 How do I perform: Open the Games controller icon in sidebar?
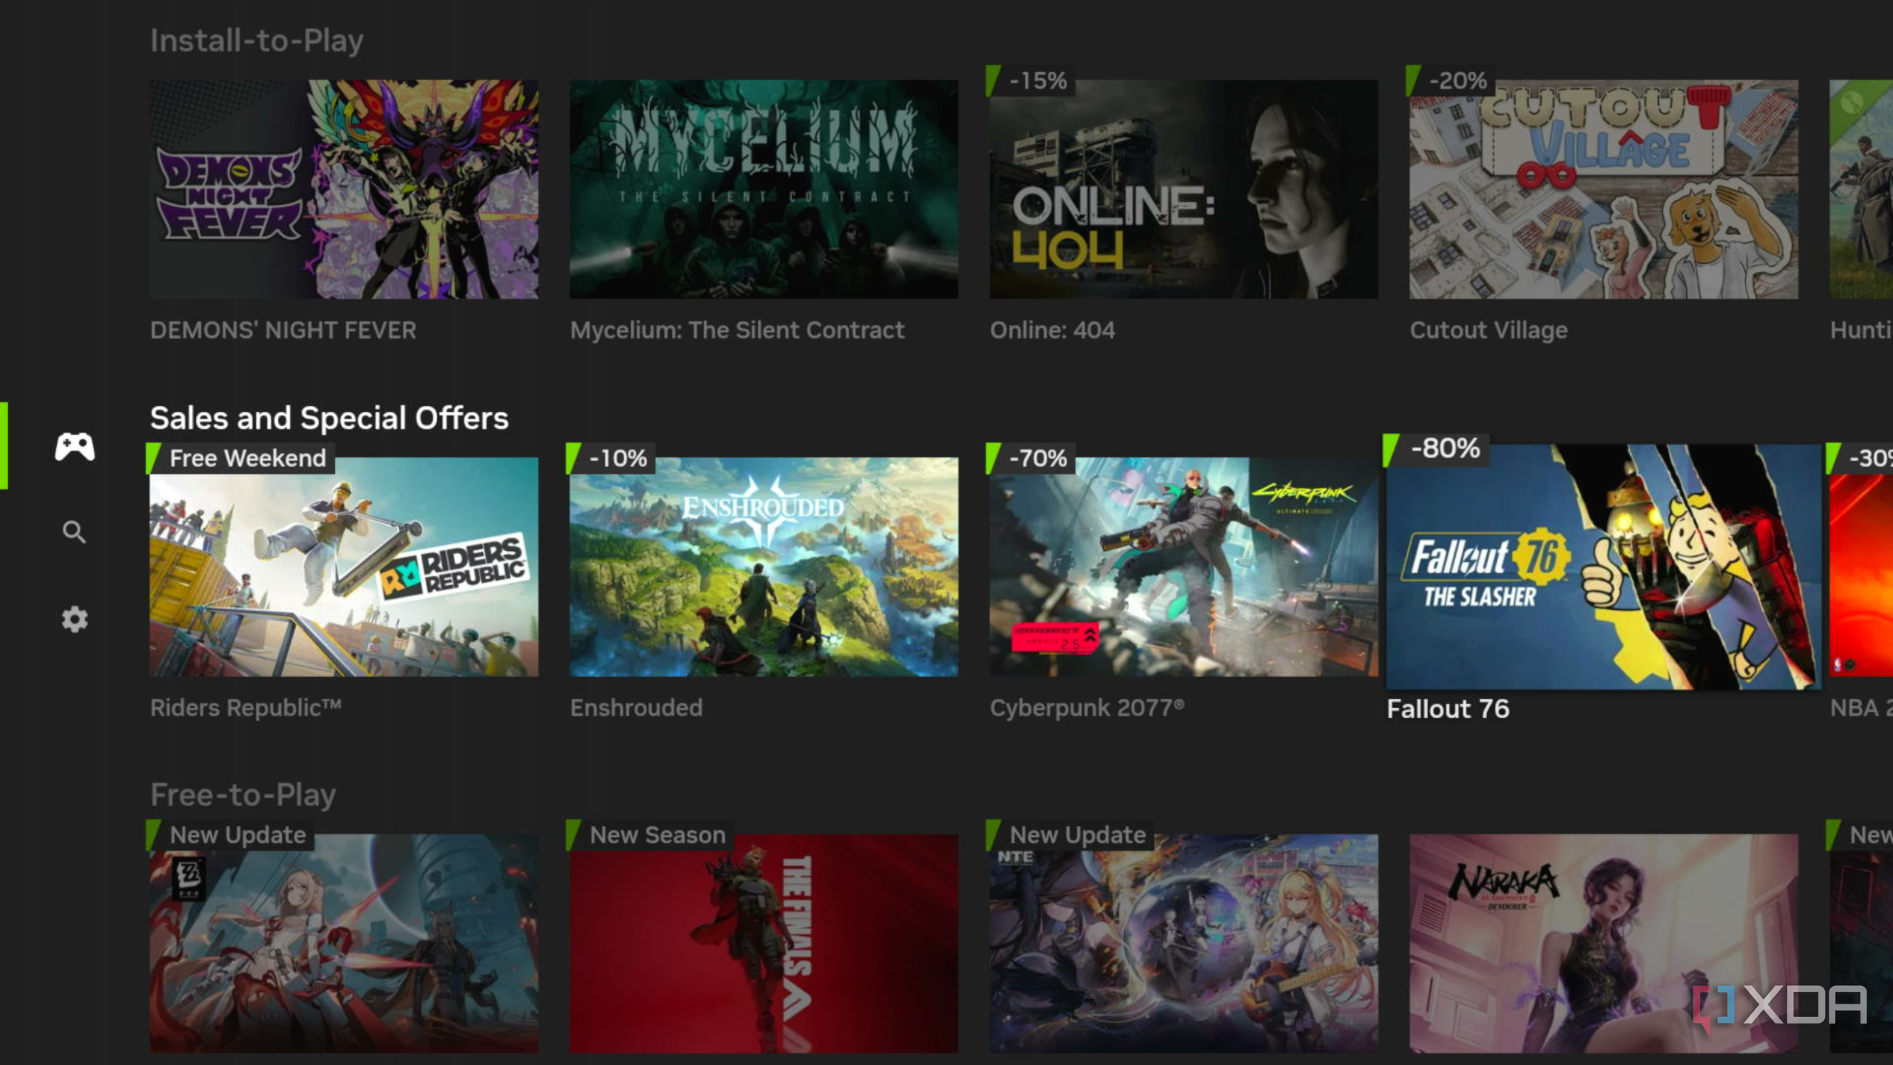(75, 446)
